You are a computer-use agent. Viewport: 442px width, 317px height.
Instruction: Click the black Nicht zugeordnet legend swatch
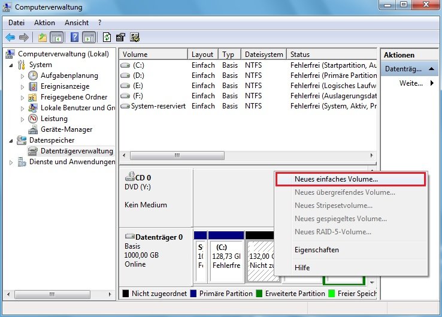point(126,294)
